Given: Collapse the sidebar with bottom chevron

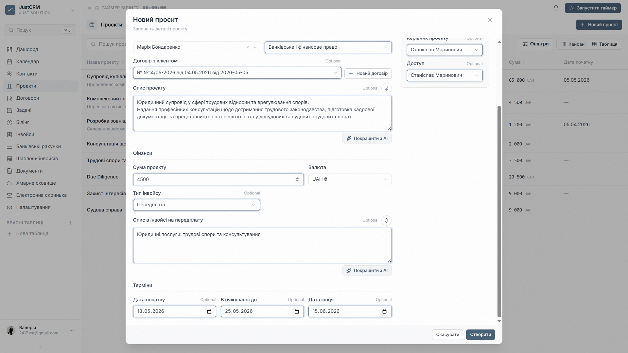Looking at the screenshot, I should [40, 347].
